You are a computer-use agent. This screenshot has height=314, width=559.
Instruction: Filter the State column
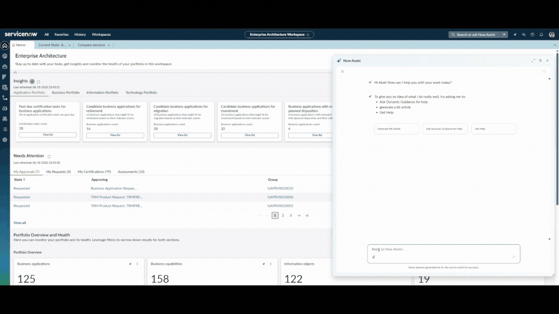24,180
